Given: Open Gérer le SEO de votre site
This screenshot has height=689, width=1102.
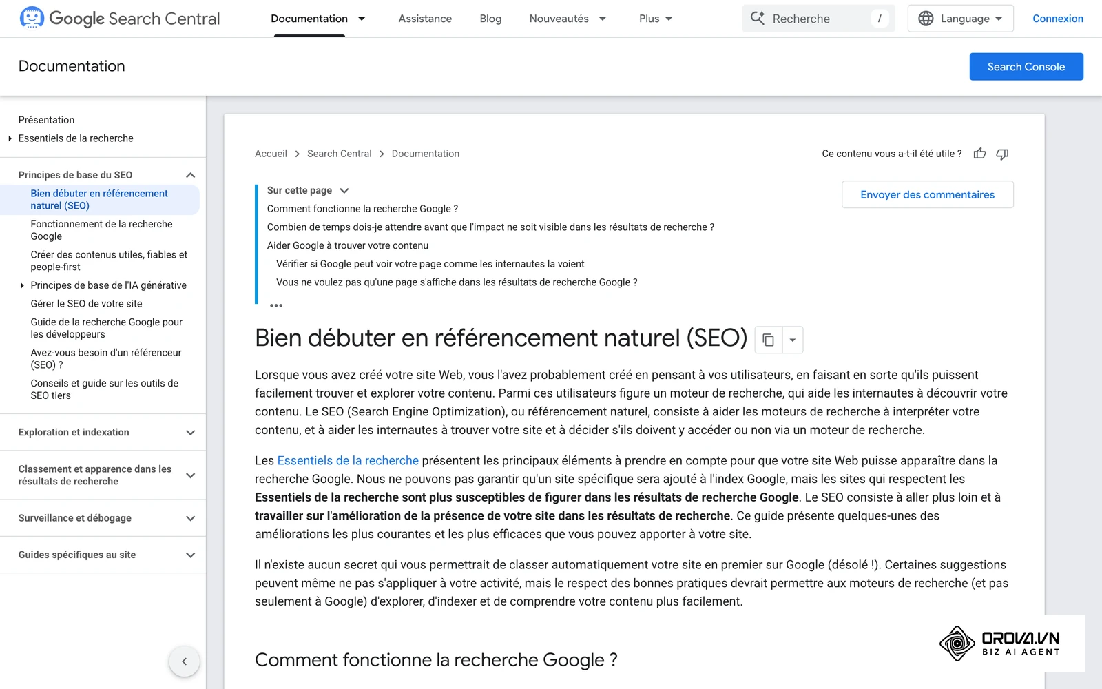Looking at the screenshot, I should tap(86, 304).
